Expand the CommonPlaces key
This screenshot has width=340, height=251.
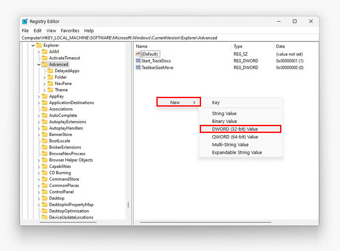point(39,186)
